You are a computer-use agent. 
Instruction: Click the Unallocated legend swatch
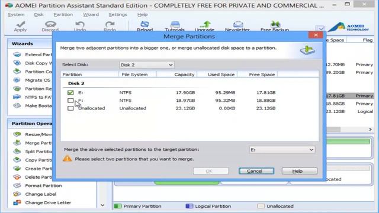coord(261,206)
